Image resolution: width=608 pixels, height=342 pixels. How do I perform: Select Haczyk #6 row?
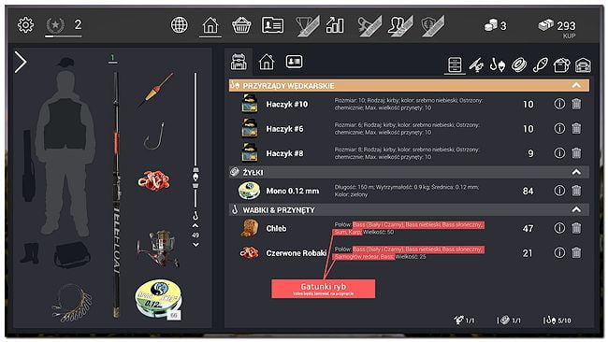(409, 129)
